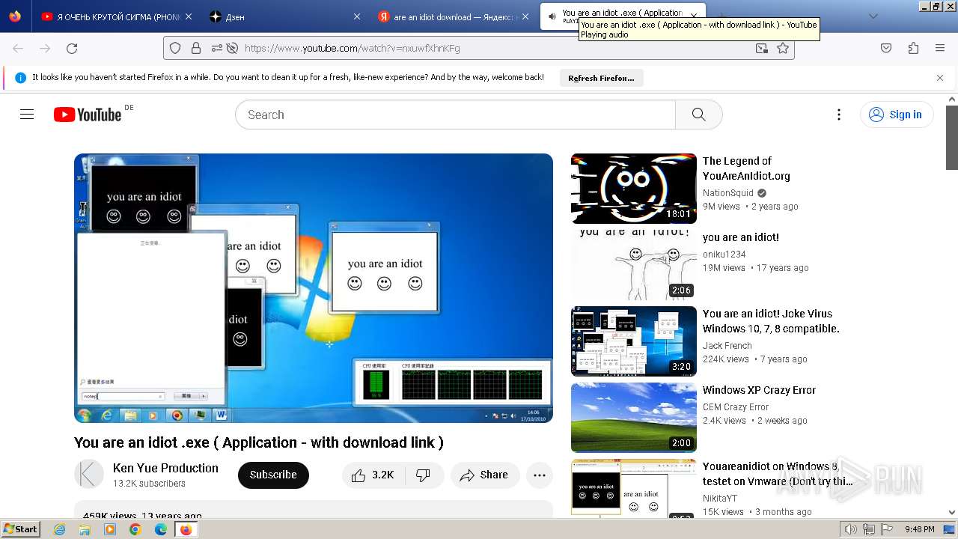Open Firefox extensions puzzle icon
The height and width of the screenshot is (539, 958).
913,48
